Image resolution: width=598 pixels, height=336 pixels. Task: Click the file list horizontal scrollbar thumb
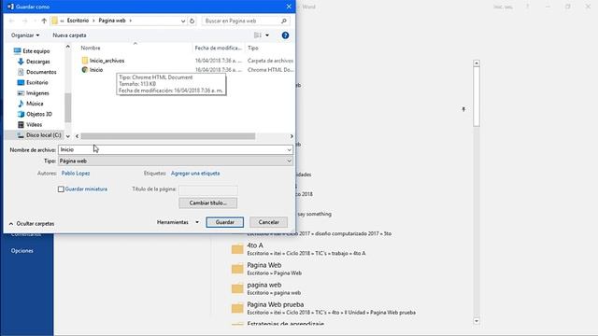[x=168, y=136]
